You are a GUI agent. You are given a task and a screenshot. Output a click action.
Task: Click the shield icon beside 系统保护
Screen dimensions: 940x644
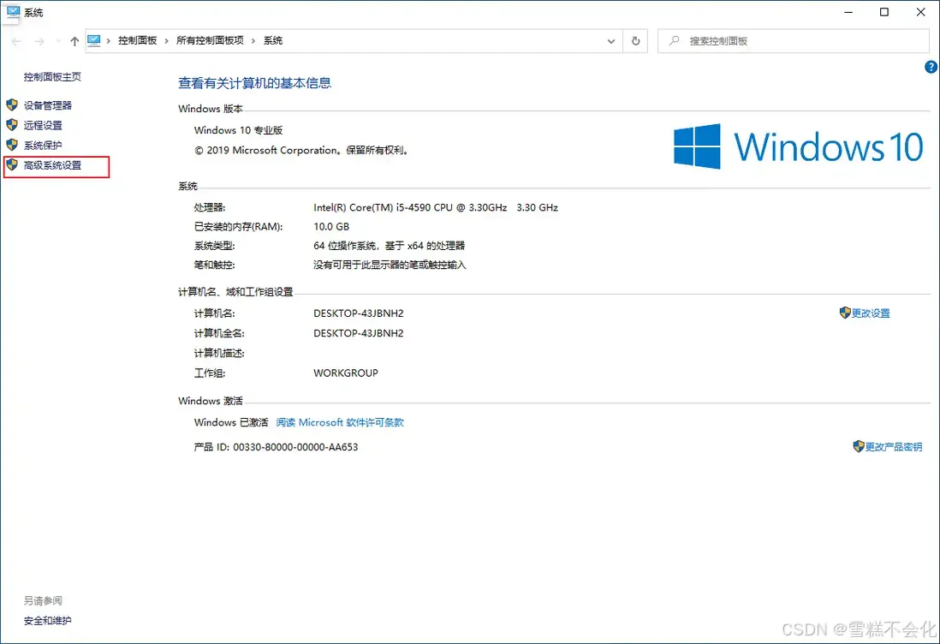(12, 145)
